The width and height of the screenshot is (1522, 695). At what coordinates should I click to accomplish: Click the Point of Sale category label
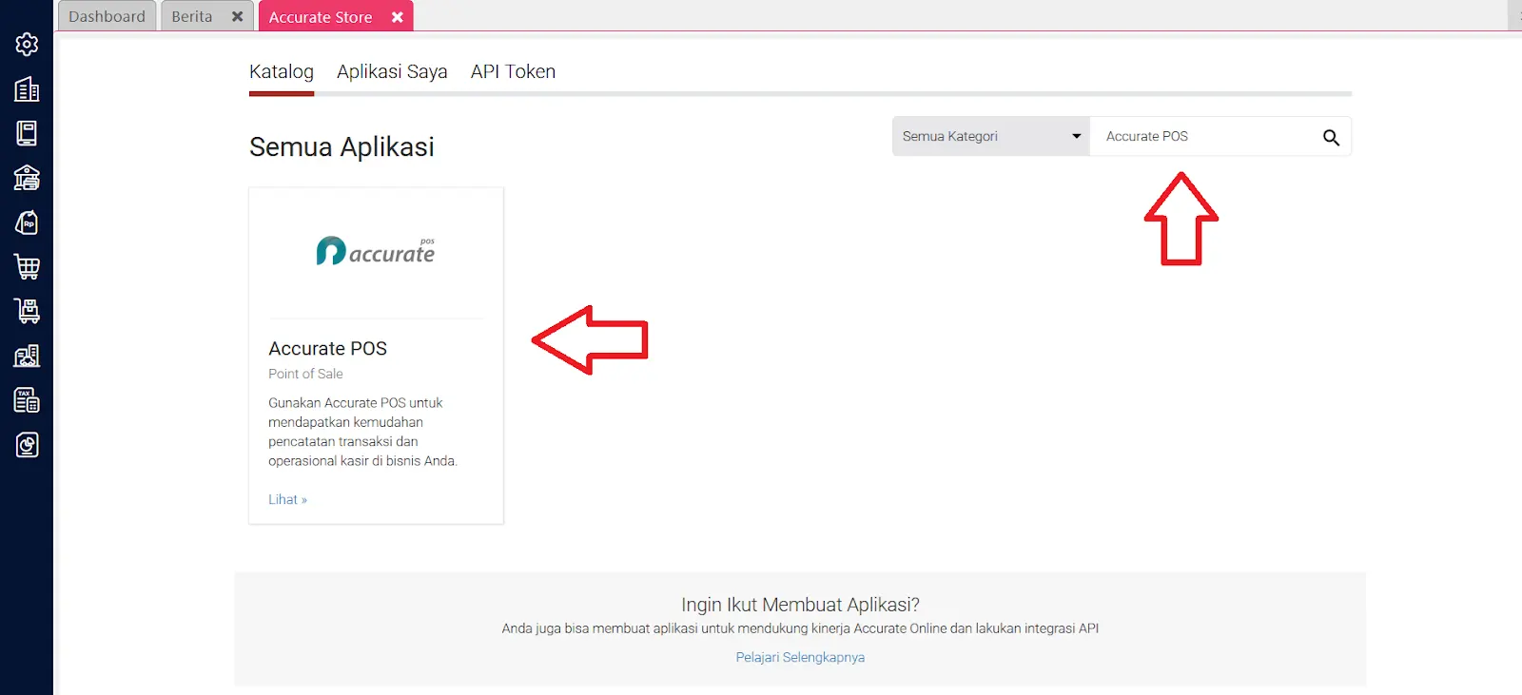[x=305, y=374]
